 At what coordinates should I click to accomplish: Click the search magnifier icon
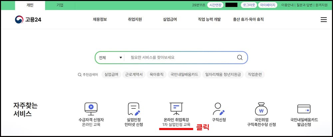240,58
